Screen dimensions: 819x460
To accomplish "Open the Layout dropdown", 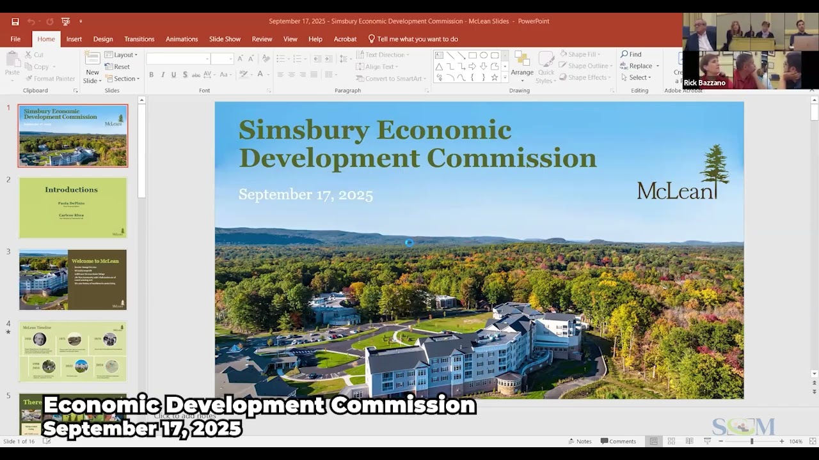I will (121, 55).
